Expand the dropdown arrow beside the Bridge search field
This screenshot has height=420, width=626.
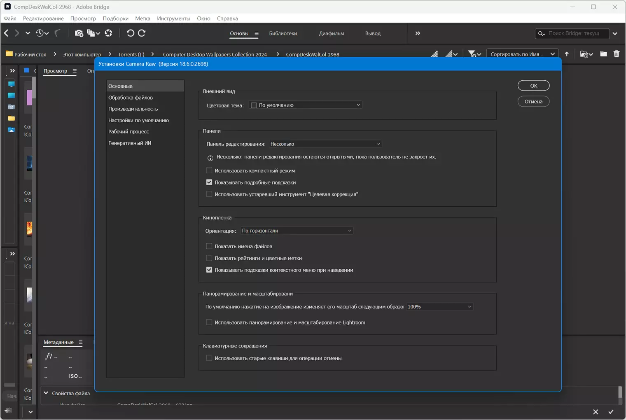tap(615, 33)
